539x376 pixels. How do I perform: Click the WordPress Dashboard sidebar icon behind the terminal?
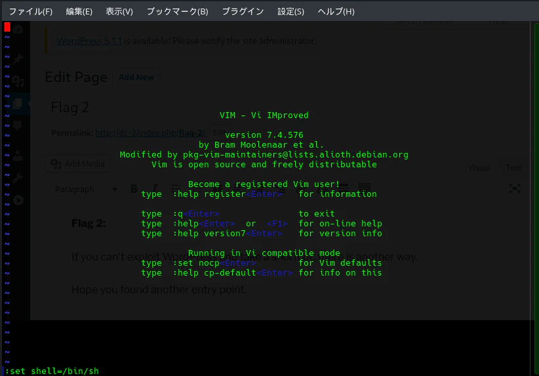[18, 30]
